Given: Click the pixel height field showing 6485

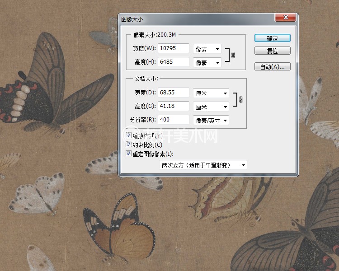Looking at the screenshot, I should pyautogui.click(x=174, y=62).
